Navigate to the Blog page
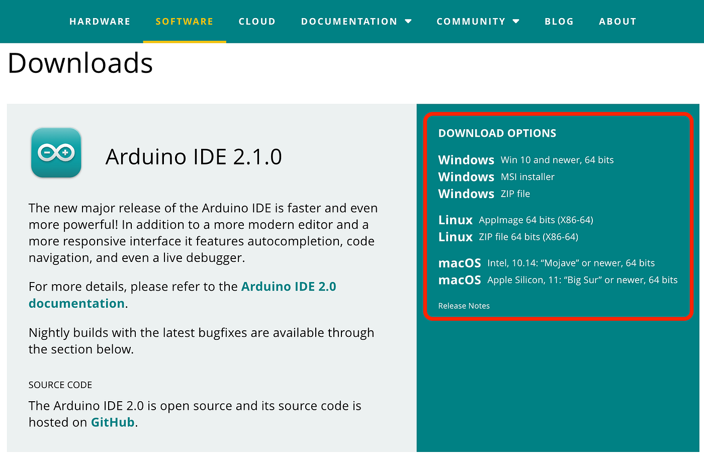This screenshot has width=704, height=457. [x=559, y=21]
